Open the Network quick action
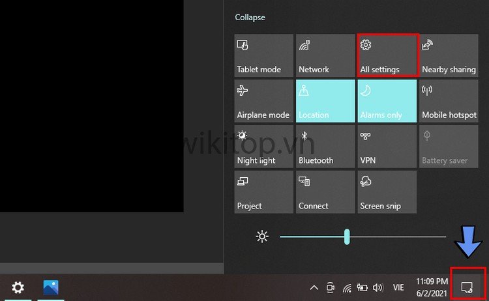This screenshot has height=301, width=489. [325, 55]
